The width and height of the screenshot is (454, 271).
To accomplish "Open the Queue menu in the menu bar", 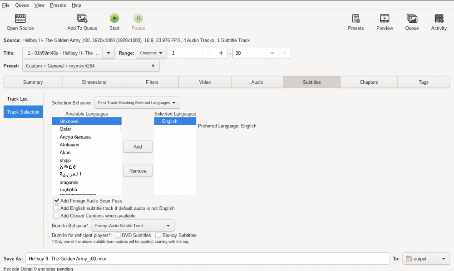I will pyautogui.click(x=22, y=5).
